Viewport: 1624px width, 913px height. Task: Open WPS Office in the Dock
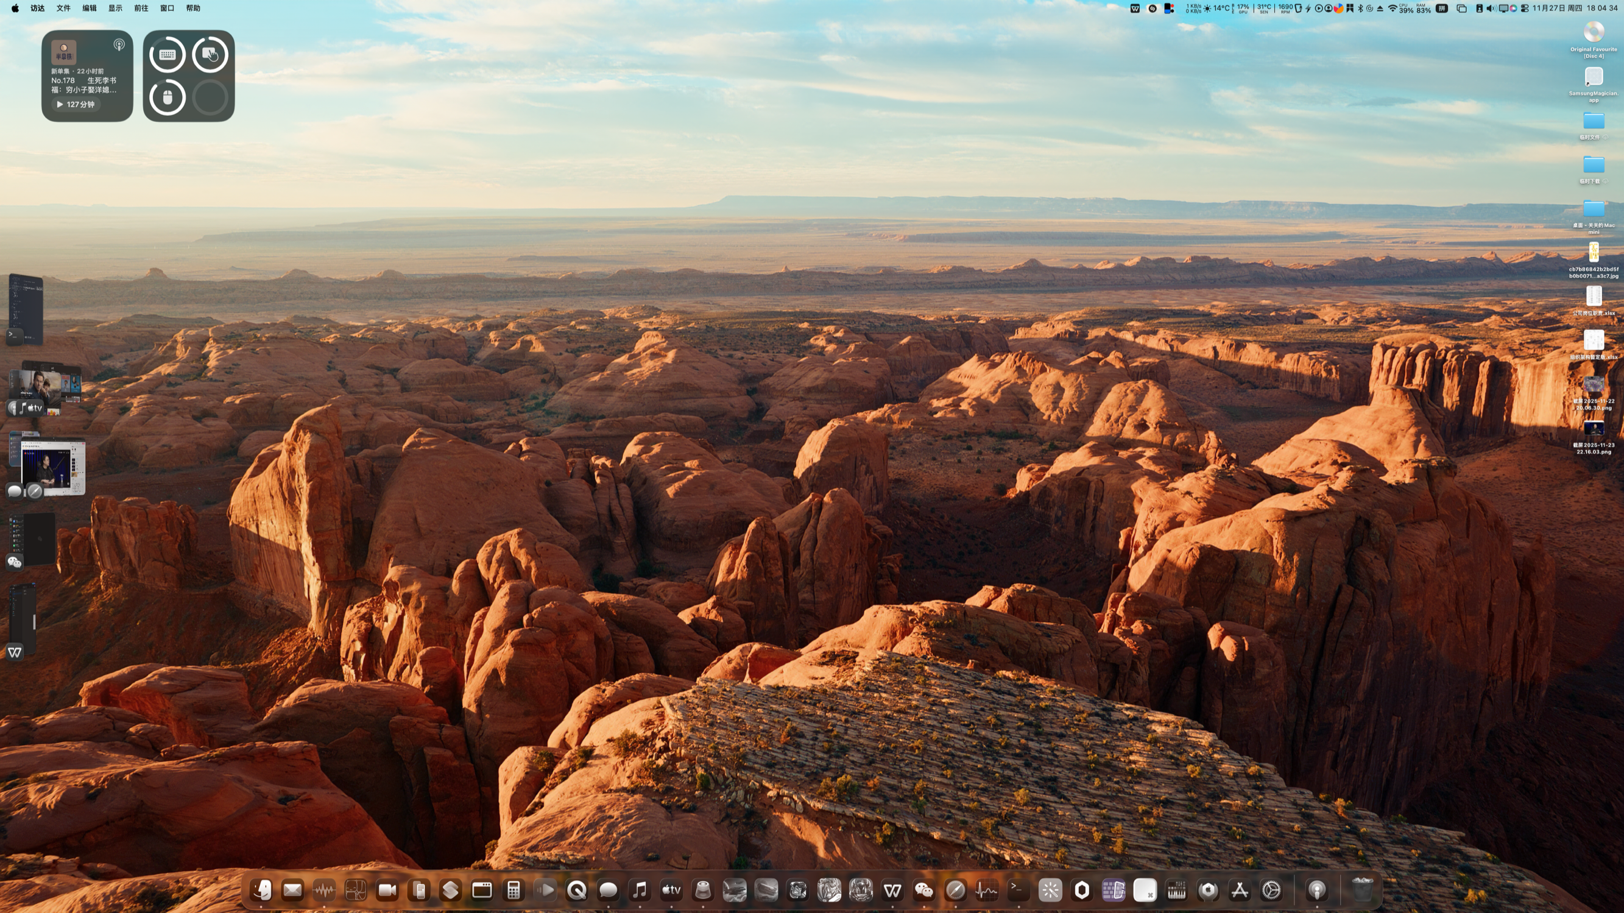[892, 890]
